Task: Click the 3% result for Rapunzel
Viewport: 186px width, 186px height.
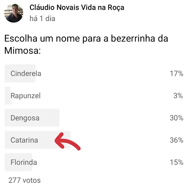Action: point(178,96)
